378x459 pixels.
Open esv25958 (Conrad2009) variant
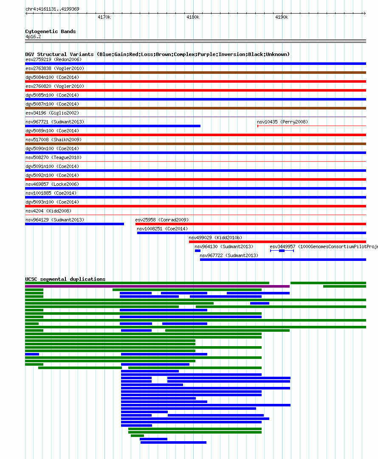pos(162,220)
